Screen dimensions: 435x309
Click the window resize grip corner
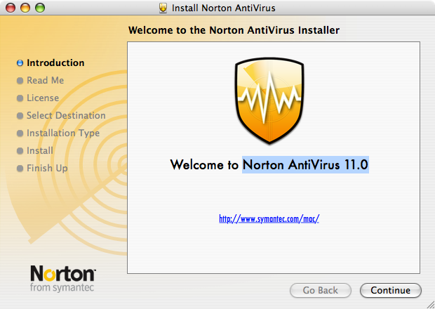pyautogui.click(x=430, y=304)
